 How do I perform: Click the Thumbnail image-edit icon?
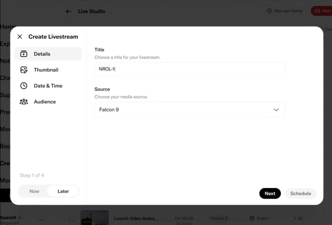pyautogui.click(x=24, y=70)
